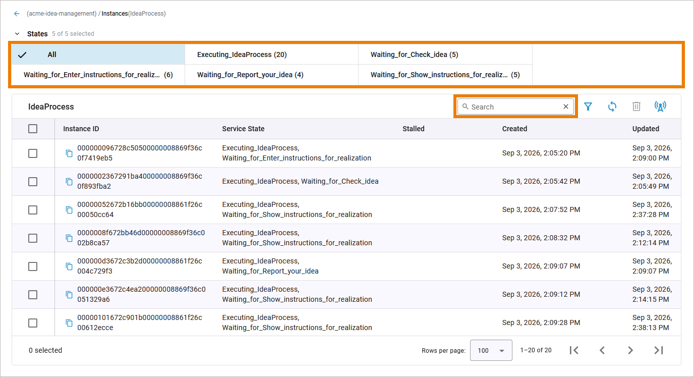694x377 pixels.
Task: Sort by Updated column header
Action: (646, 129)
